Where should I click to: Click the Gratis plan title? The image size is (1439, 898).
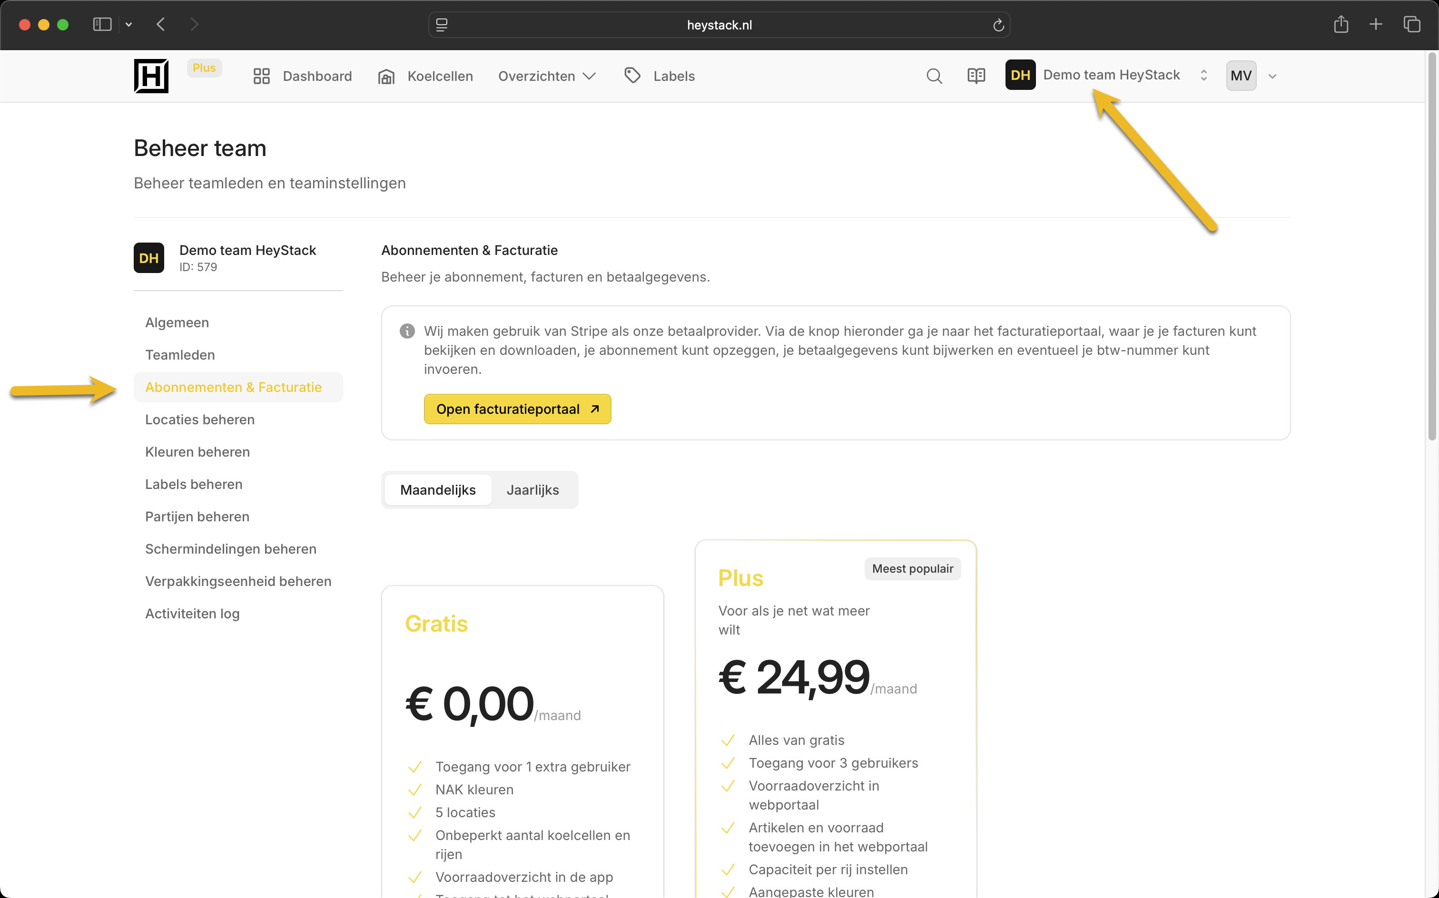436,624
